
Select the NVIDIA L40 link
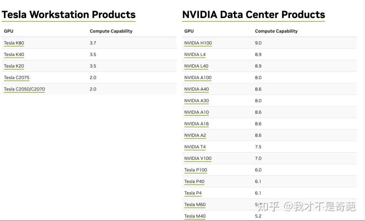(x=196, y=66)
